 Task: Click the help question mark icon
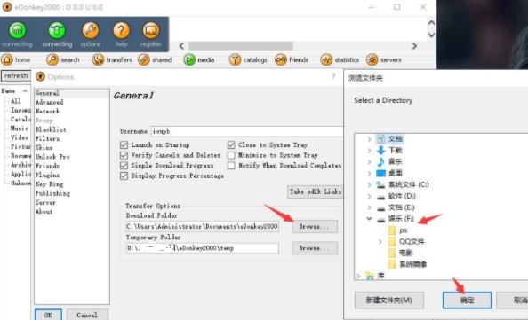pyautogui.click(x=121, y=30)
